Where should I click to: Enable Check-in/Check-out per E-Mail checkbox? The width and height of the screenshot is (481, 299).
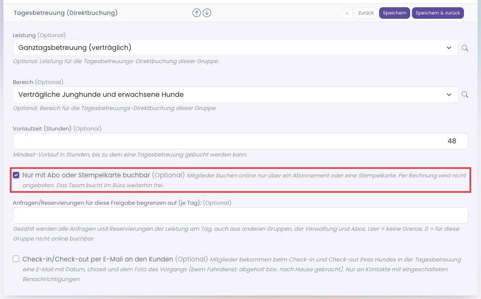pos(16,259)
